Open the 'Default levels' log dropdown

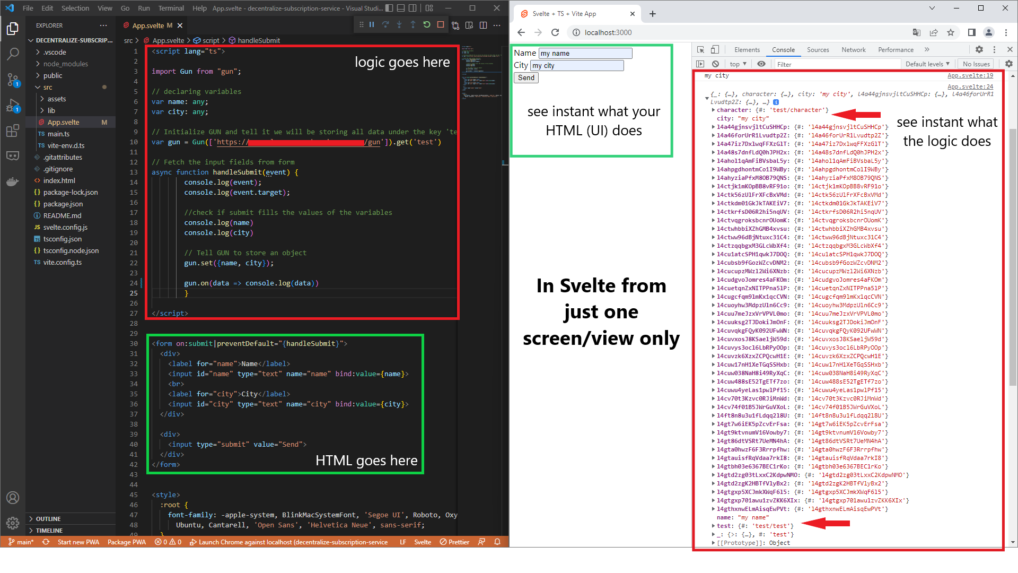(927, 64)
